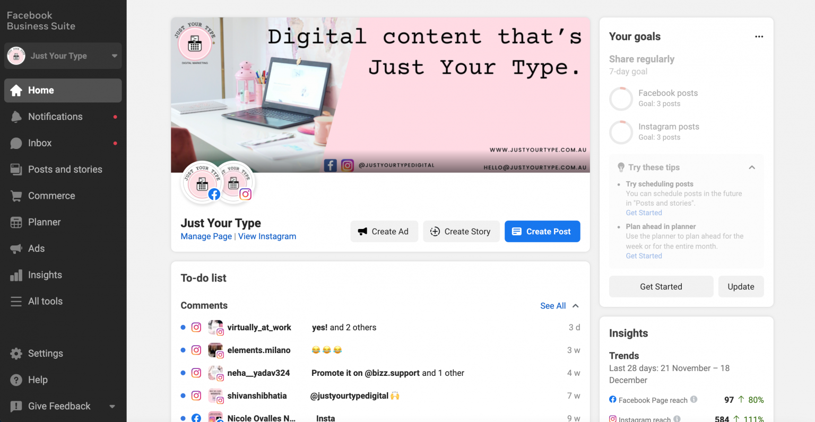Open All tools
Image resolution: width=815 pixels, height=422 pixels.
(45, 301)
